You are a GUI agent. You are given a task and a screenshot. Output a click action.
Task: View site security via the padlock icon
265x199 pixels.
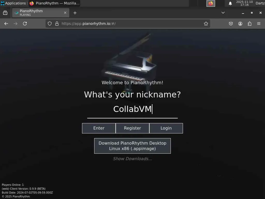point(57,24)
